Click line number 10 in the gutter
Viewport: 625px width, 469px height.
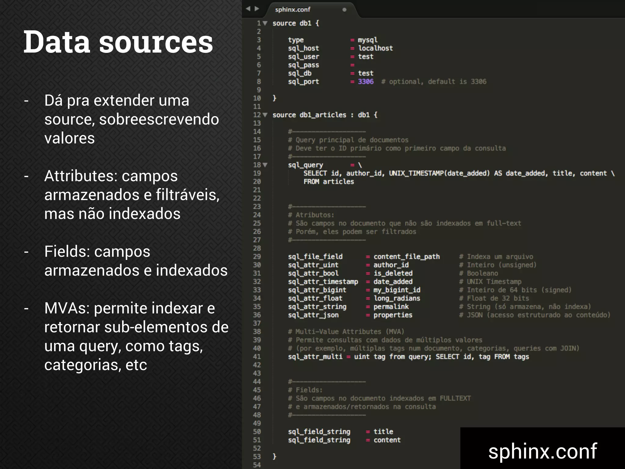coord(257,98)
